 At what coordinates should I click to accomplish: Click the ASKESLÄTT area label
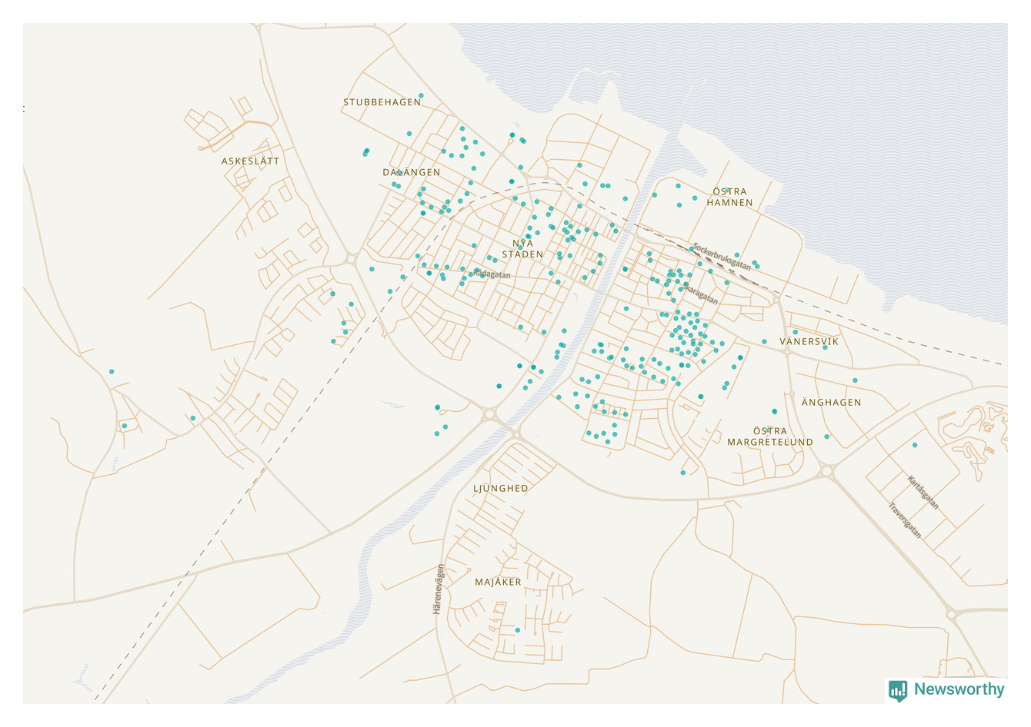(x=251, y=161)
